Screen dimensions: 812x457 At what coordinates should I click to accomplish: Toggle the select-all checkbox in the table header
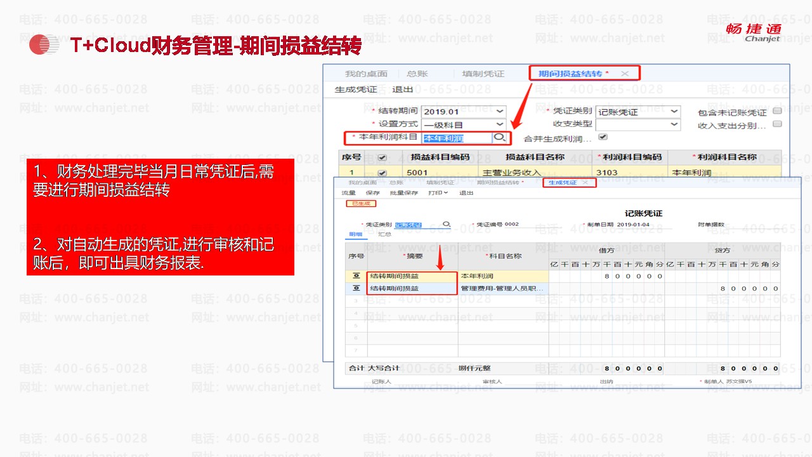point(382,157)
